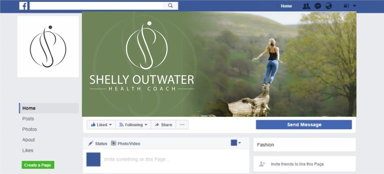Viewport: 384px width, 174px height.
Task: Open the post audience selector dropdown
Action: point(236,143)
